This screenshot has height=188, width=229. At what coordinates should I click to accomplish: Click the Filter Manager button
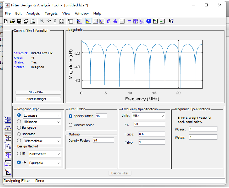(38, 99)
